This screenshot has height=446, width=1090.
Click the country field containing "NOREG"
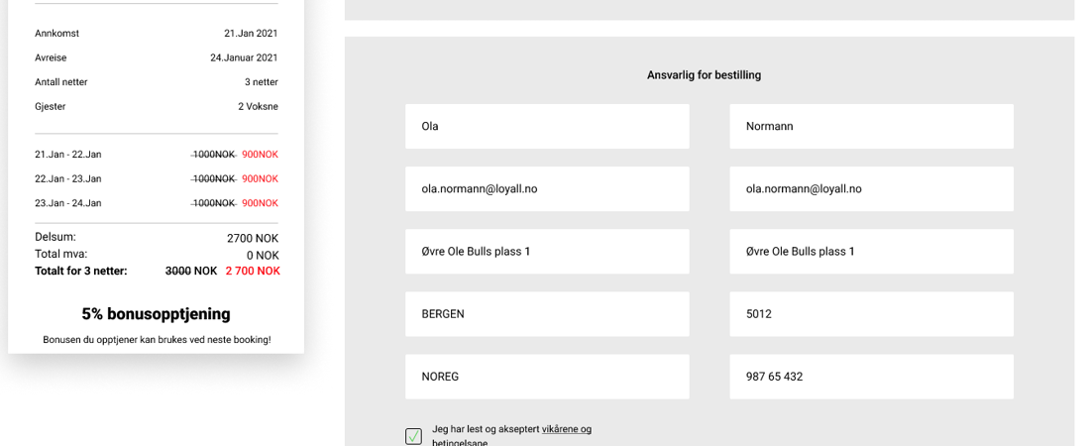tap(547, 377)
